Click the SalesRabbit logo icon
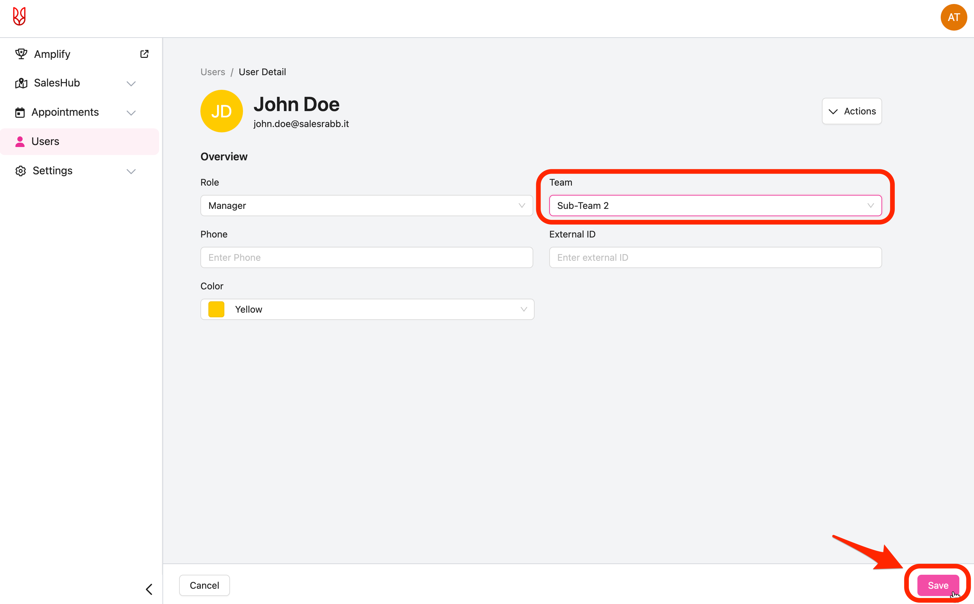Viewport: 974px width, 604px height. pos(19,17)
